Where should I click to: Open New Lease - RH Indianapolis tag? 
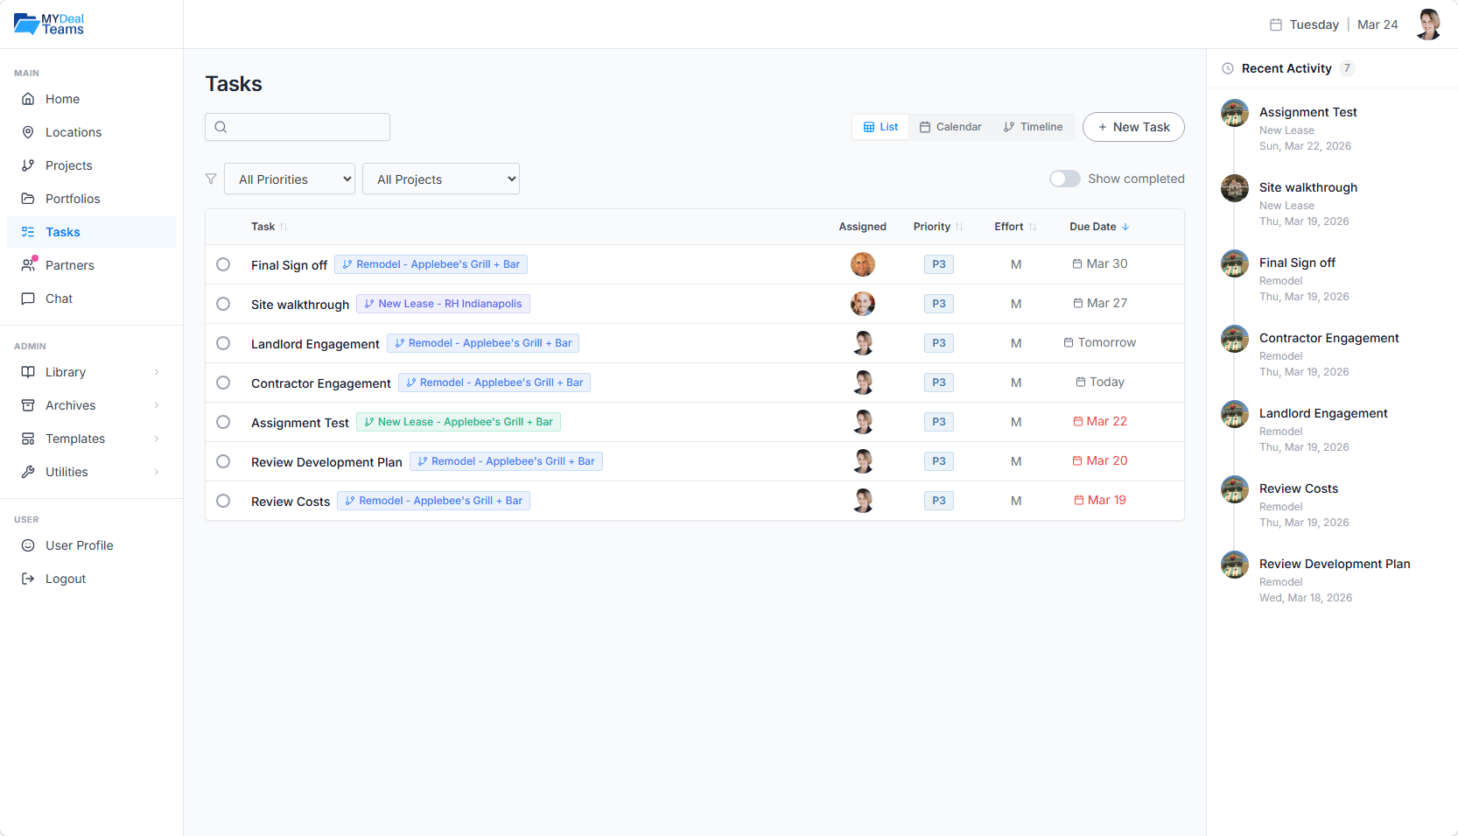tap(443, 304)
